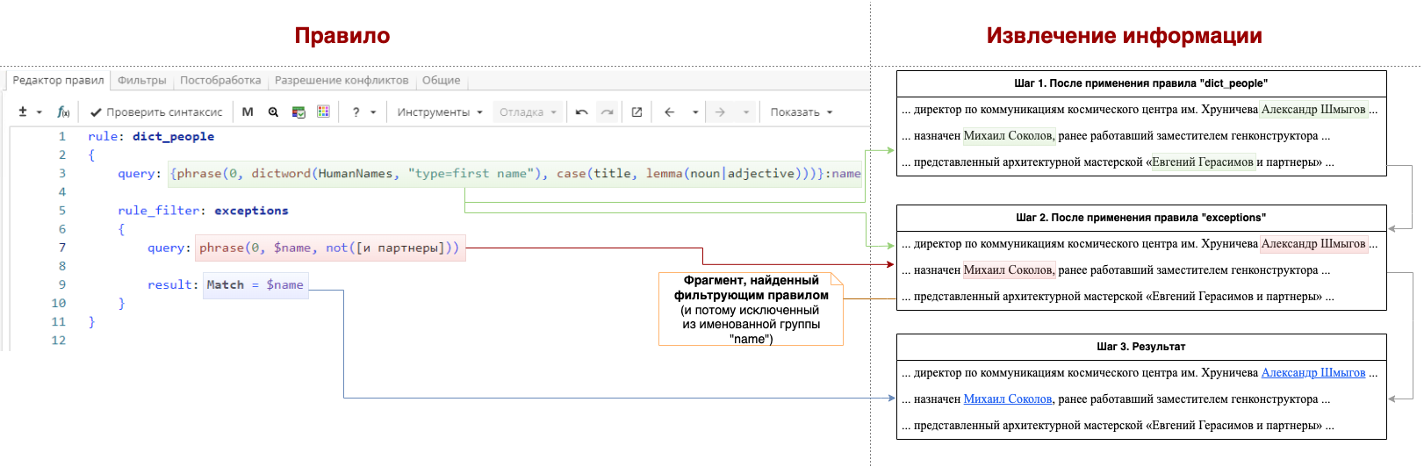1424x474 pixels.
Task: Click highlighted Евгений Герасимов in Шаг 1
Action: tap(1202, 162)
